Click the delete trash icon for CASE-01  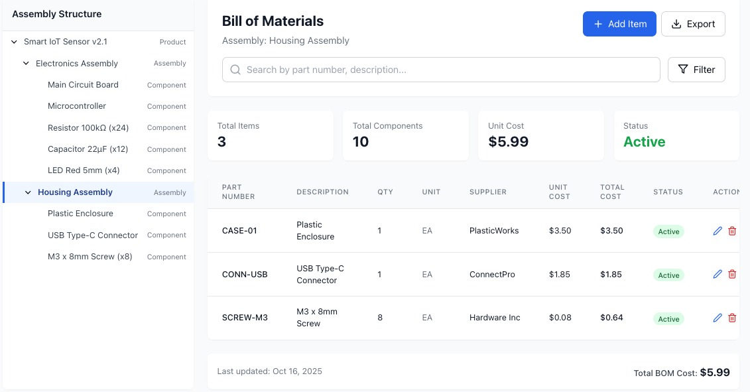(x=732, y=231)
